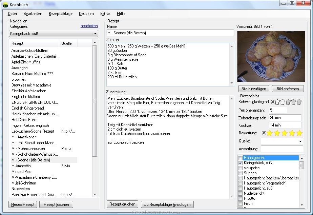Open the Datei menu
Screen dimensions: 313x215
tap(13, 14)
